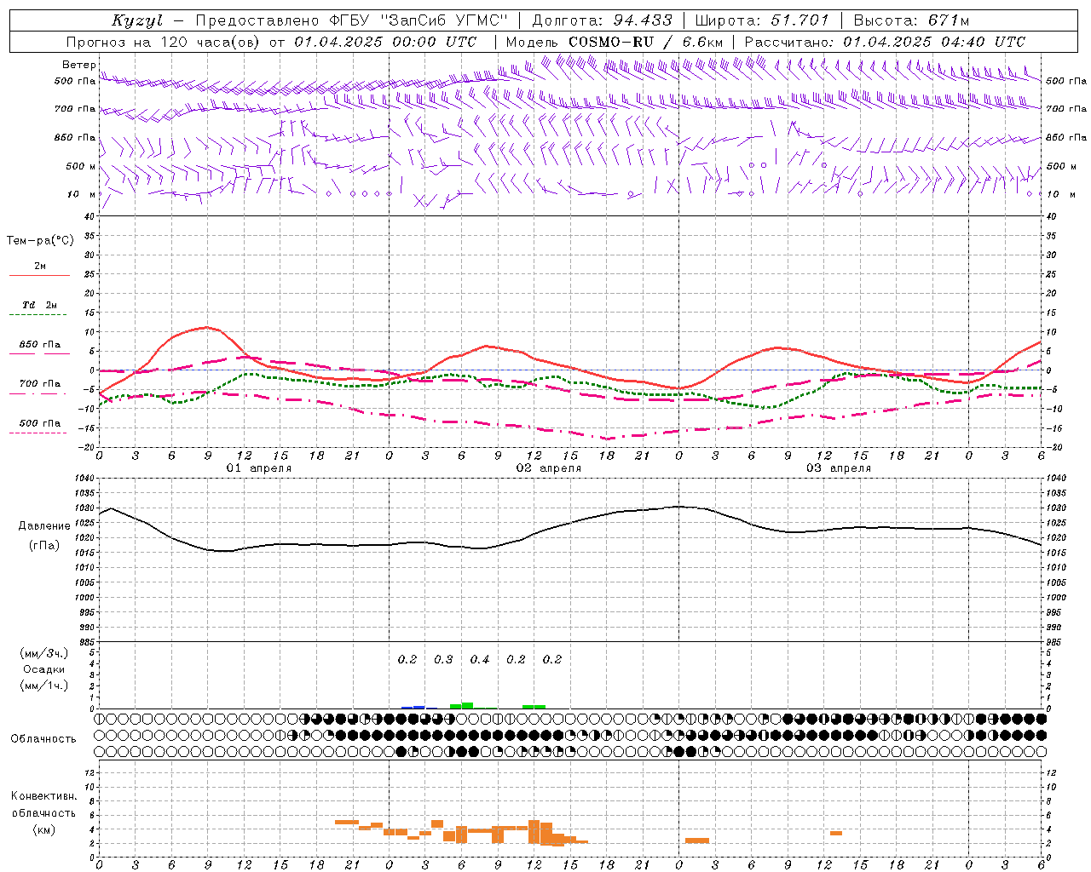Image resolution: width=1091 pixels, height=872 pixels.
Task: Click the "0.3" precipitation amount value
Action: [x=443, y=659]
